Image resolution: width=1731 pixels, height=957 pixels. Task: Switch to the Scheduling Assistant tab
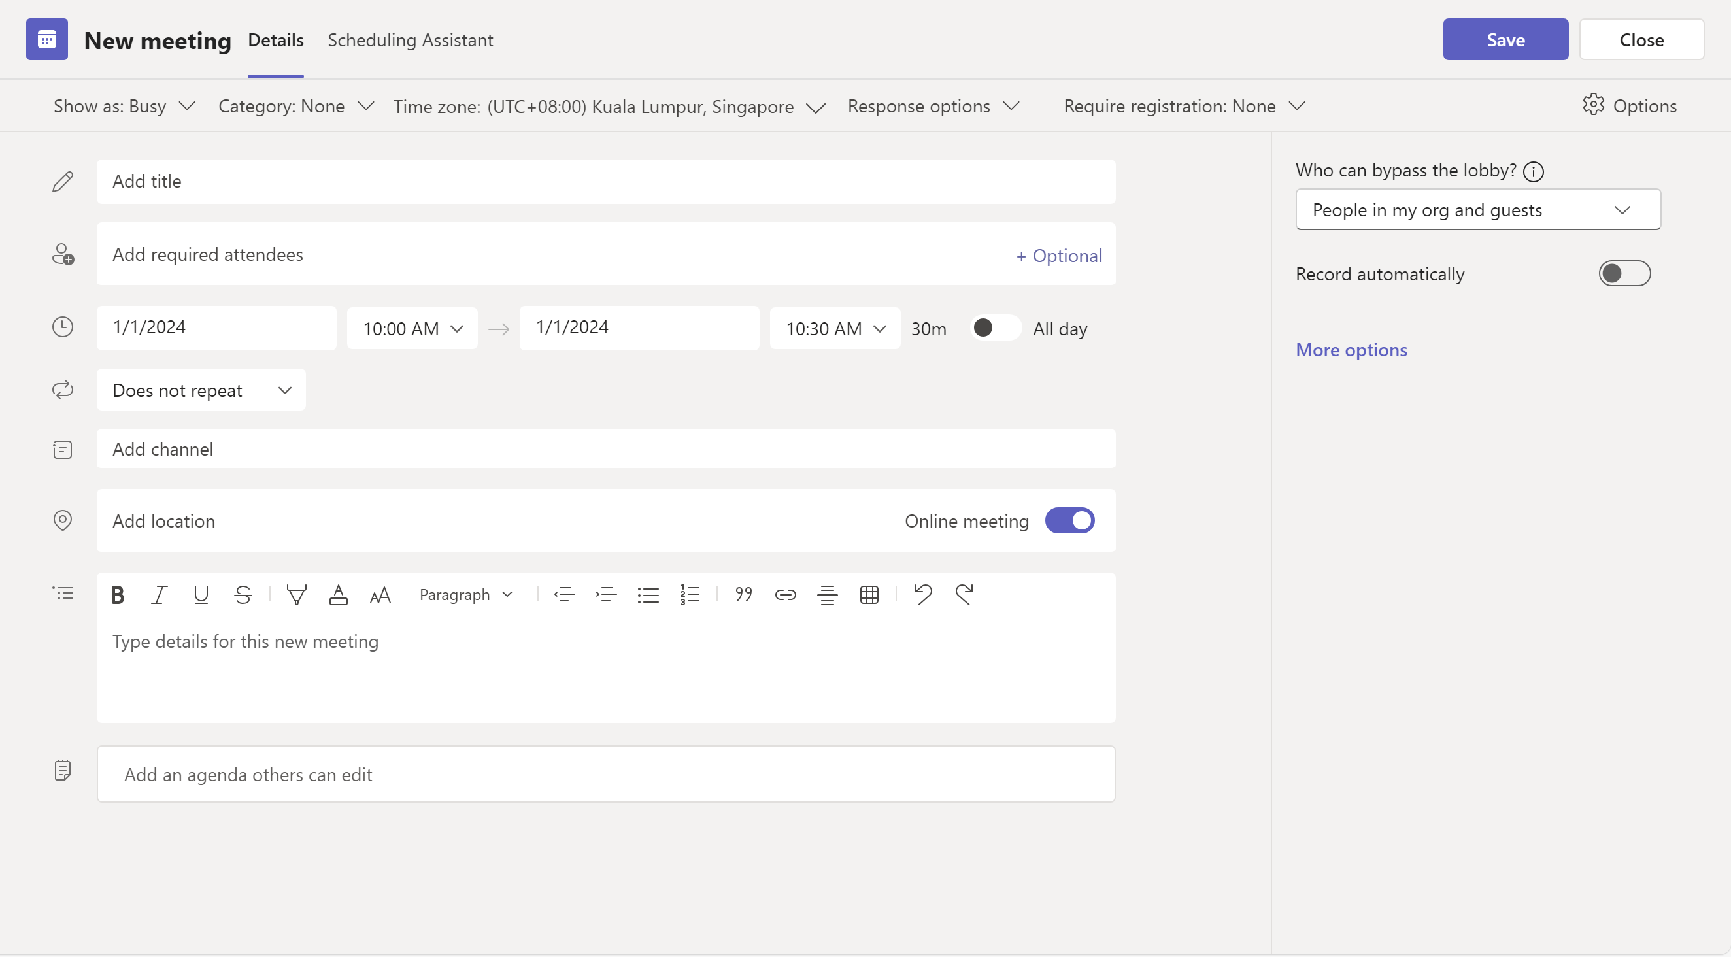click(410, 41)
